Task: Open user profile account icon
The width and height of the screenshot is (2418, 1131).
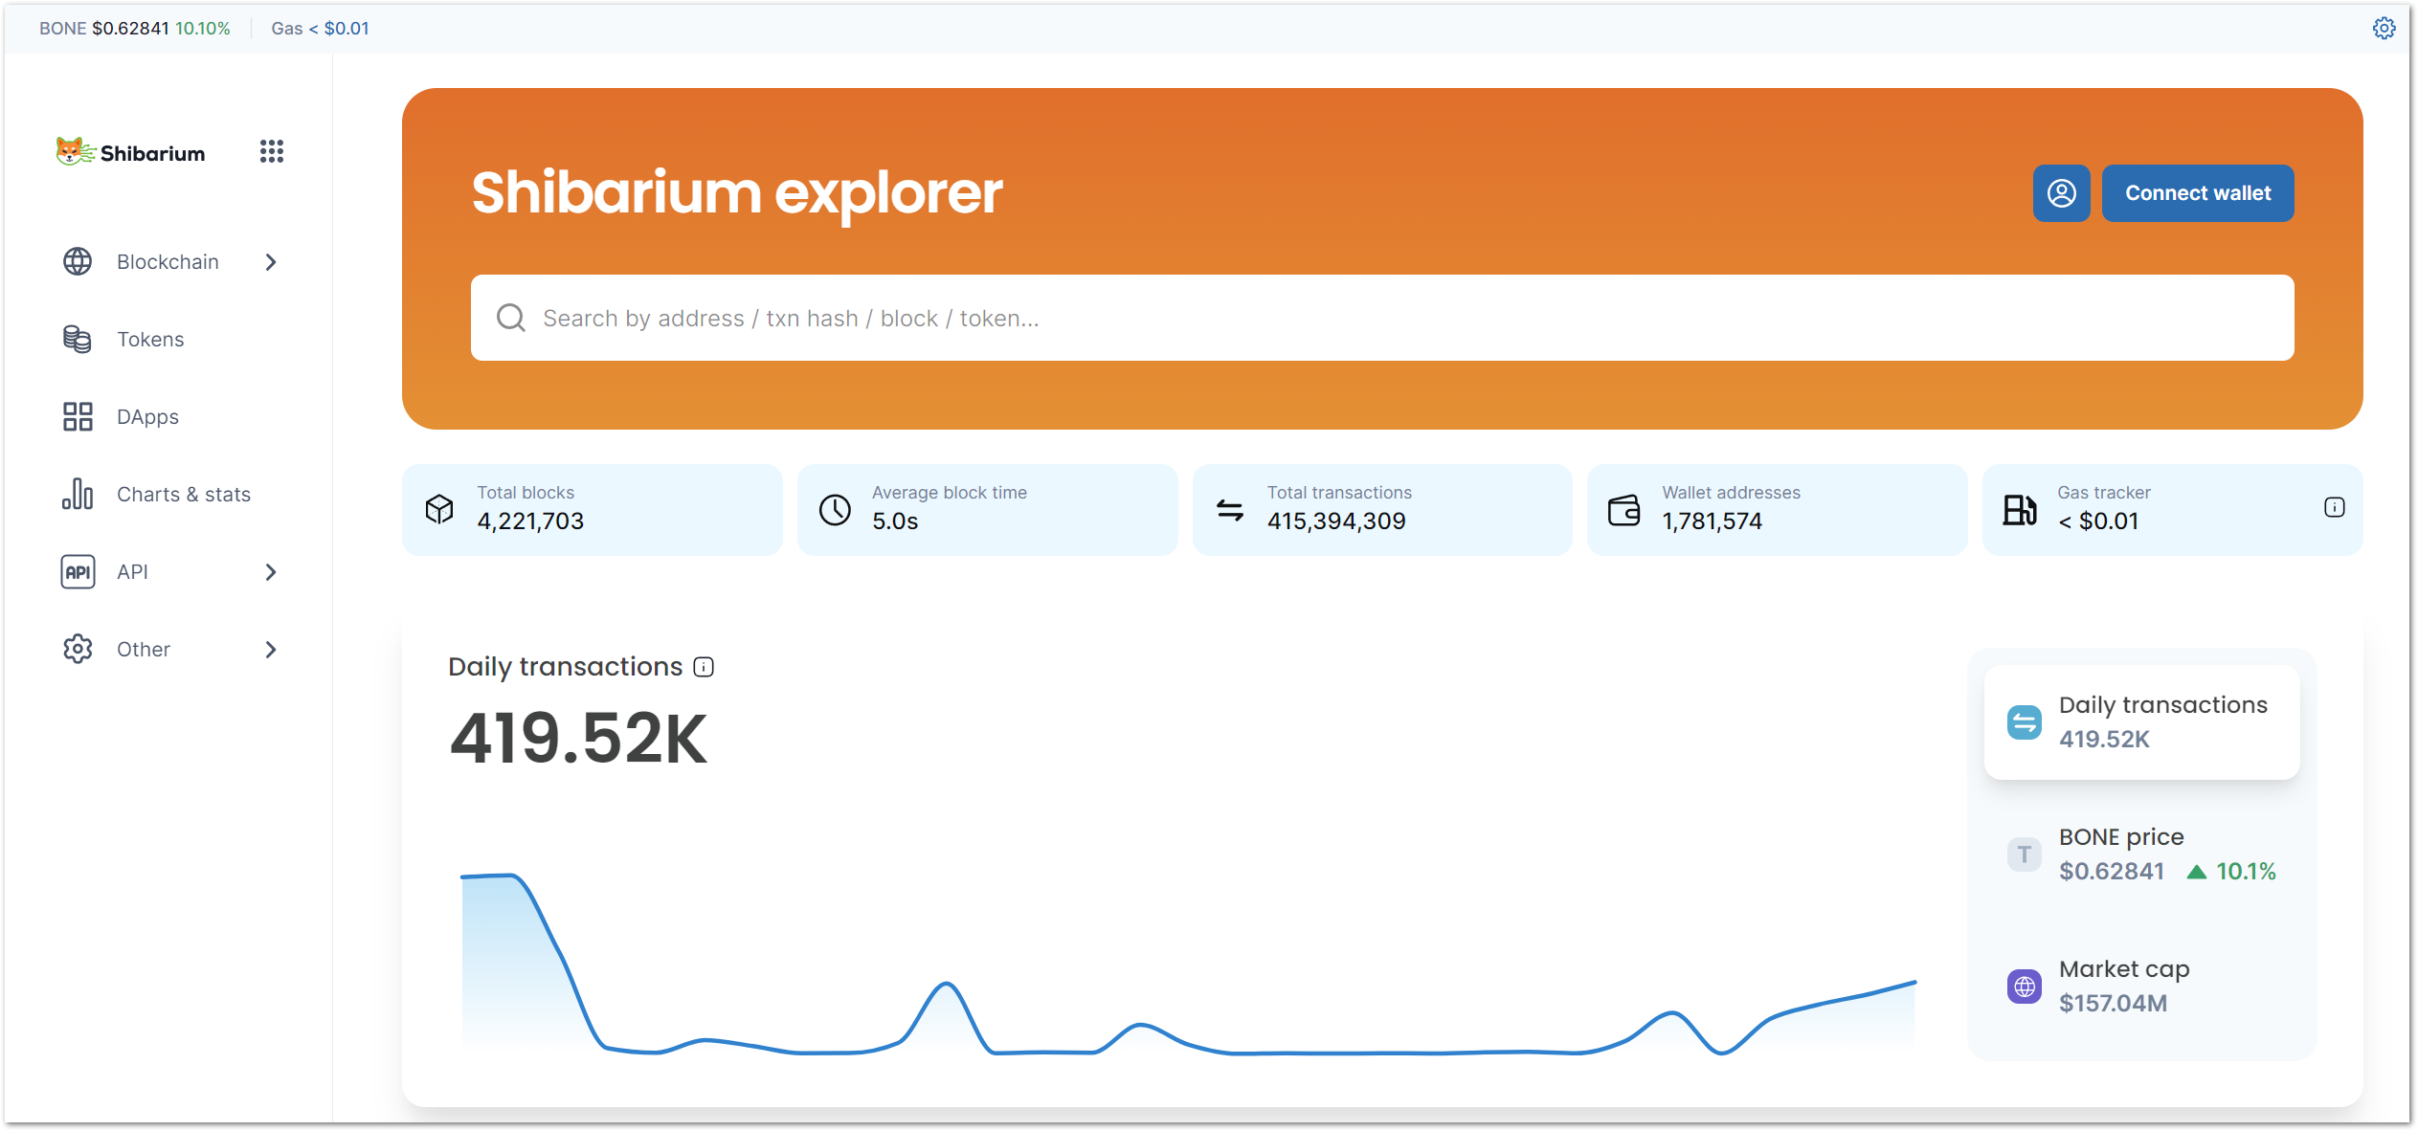Action: point(2061,193)
